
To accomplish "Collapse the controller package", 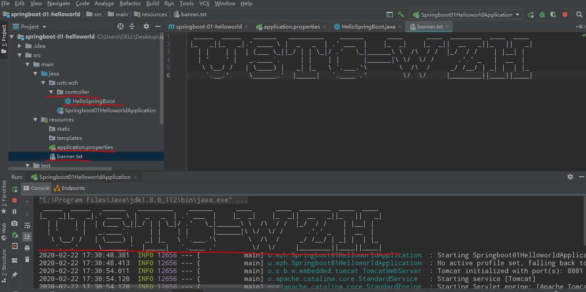I will (51, 92).
